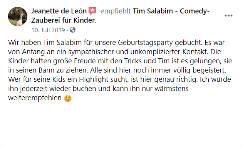
Task: Click the word empfiehlt in header
Action: (116, 11)
